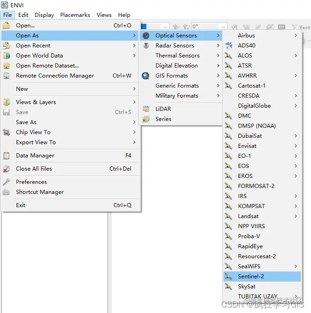Select Military Formats entry
The image size is (311, 313).
tap(181, 96)
